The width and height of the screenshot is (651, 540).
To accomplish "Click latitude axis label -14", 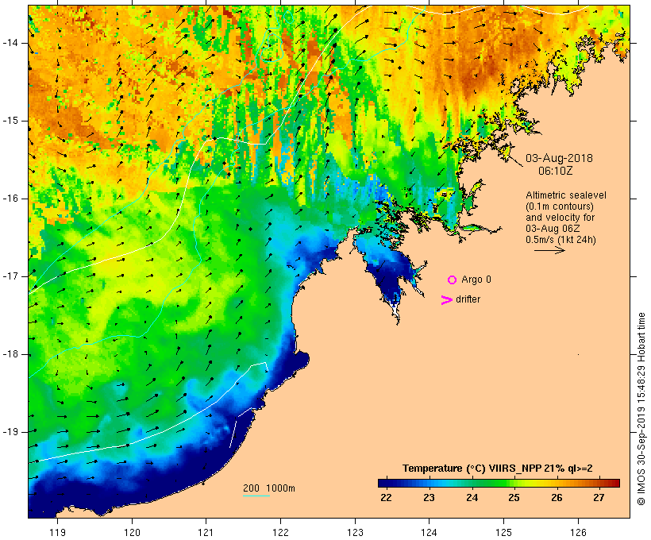I will click(10, 43).
